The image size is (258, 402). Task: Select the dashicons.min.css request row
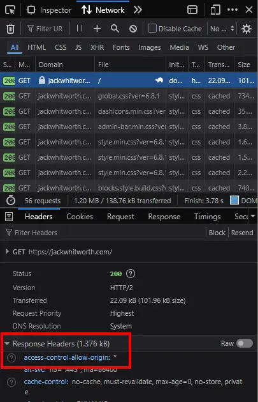point(129,111)
